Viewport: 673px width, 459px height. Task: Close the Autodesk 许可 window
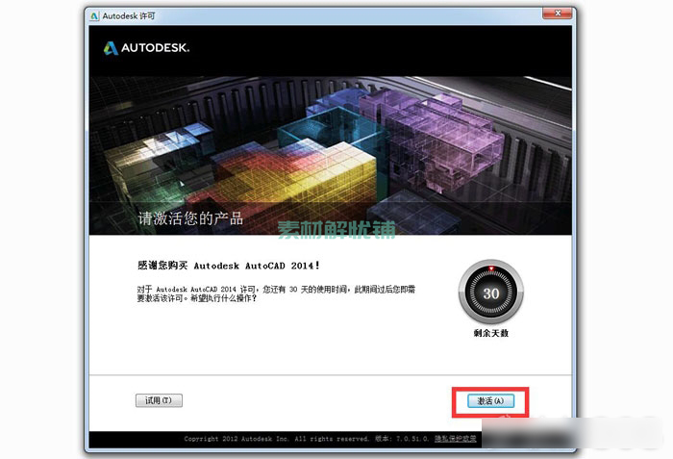point(557,13)
